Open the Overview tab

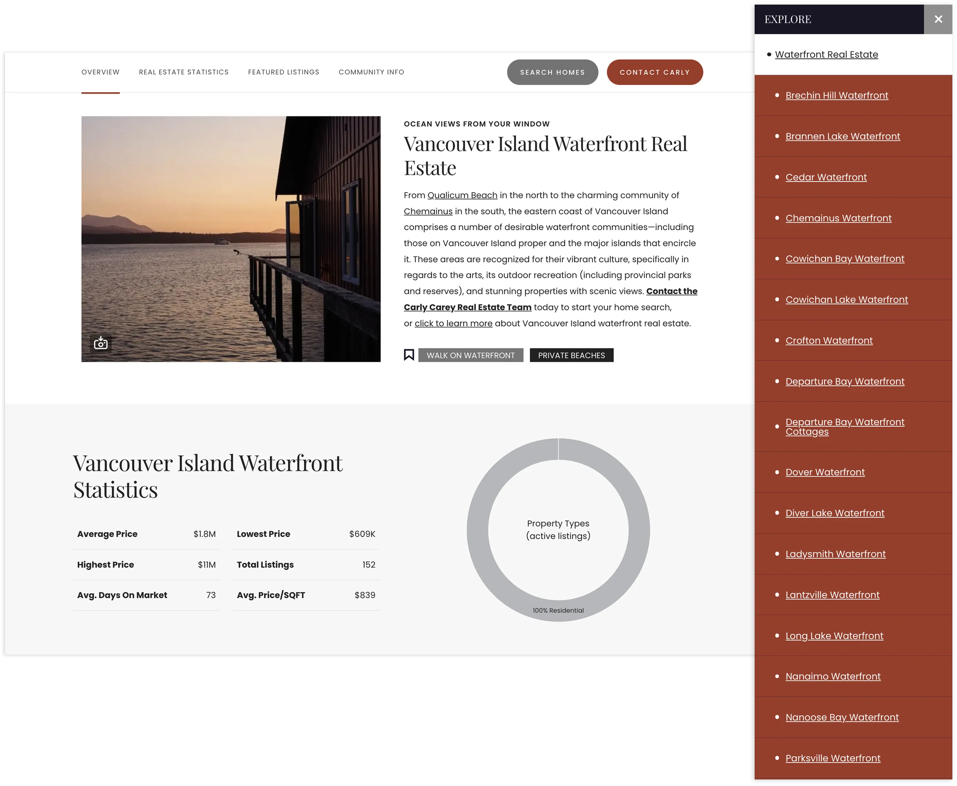pos(101,72)
